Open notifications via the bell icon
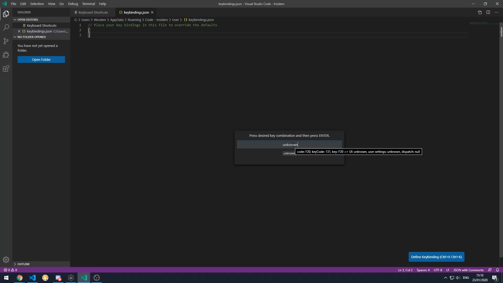This screenshot has height=283, width=503. pyautogui.click(x=498, y=270)
